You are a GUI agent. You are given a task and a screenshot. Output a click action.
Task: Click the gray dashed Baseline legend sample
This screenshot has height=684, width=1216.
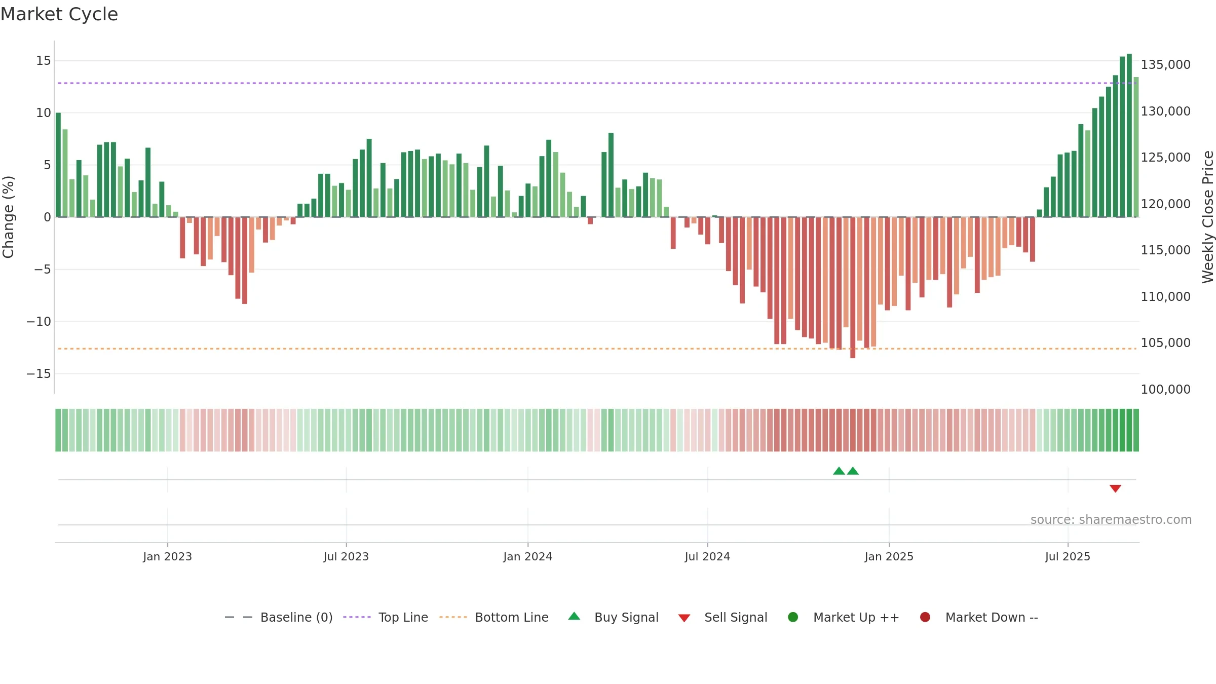tap(238, 617)
